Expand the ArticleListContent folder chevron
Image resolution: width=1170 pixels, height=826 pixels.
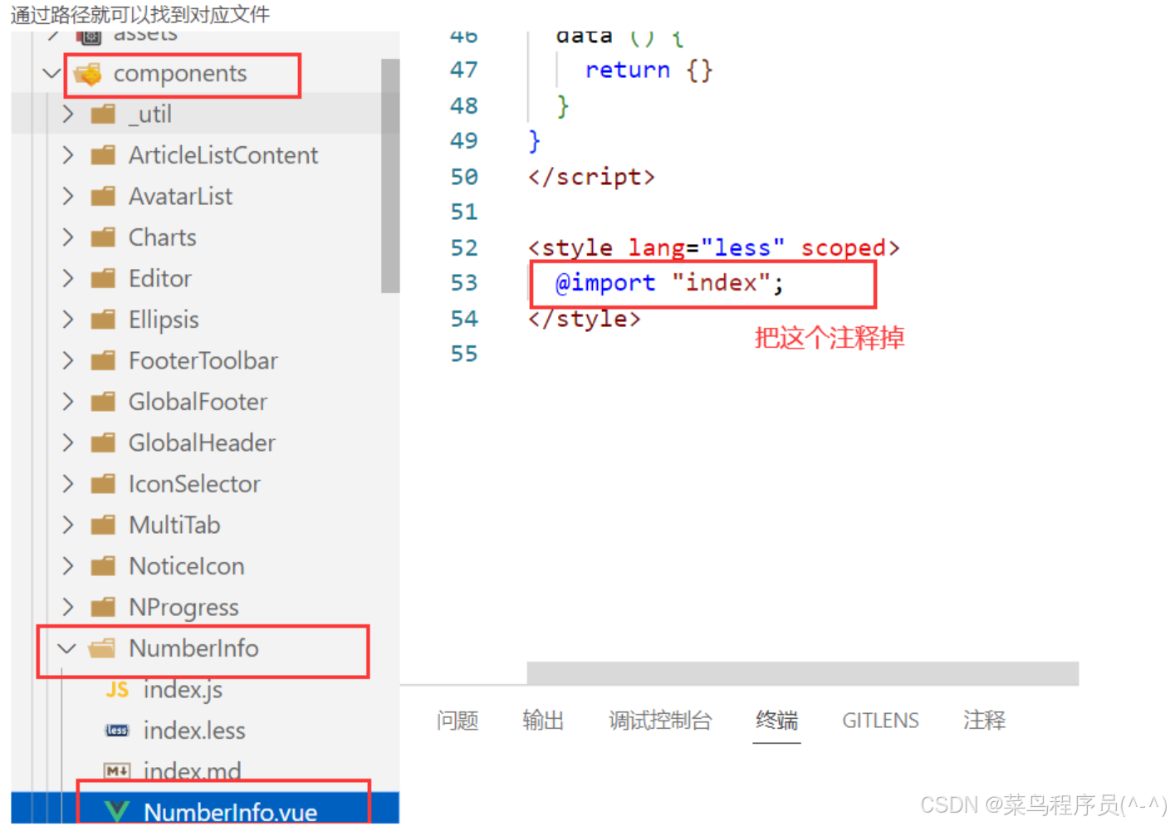[68, 155]
